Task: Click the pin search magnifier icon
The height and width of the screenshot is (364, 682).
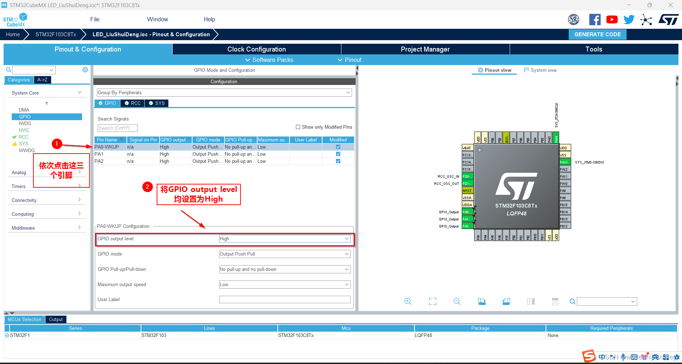Action: click(x=572, y=301)
